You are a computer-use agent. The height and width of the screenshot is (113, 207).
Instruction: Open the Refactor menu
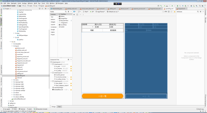point(30,3)
